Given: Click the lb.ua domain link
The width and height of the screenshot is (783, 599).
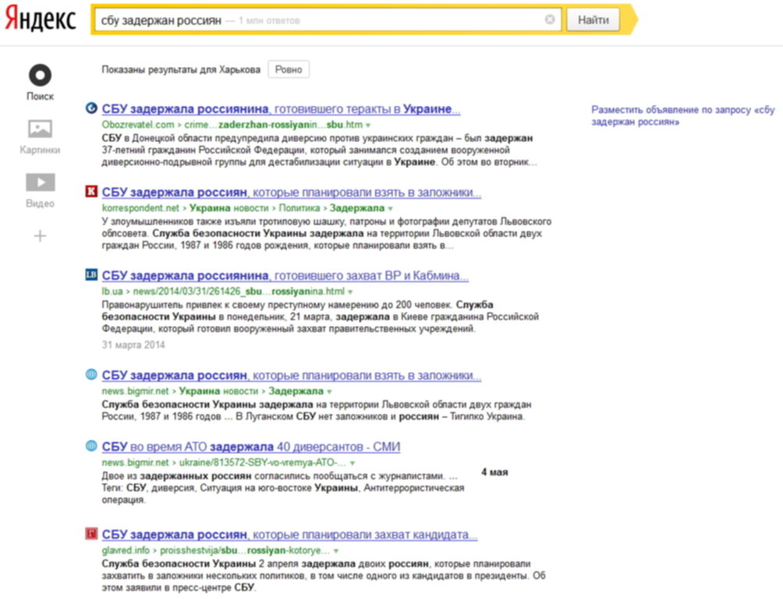Looking at the screenshot, I should (112, 291).
